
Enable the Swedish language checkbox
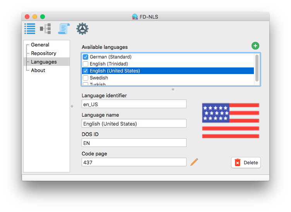point(86,78)
